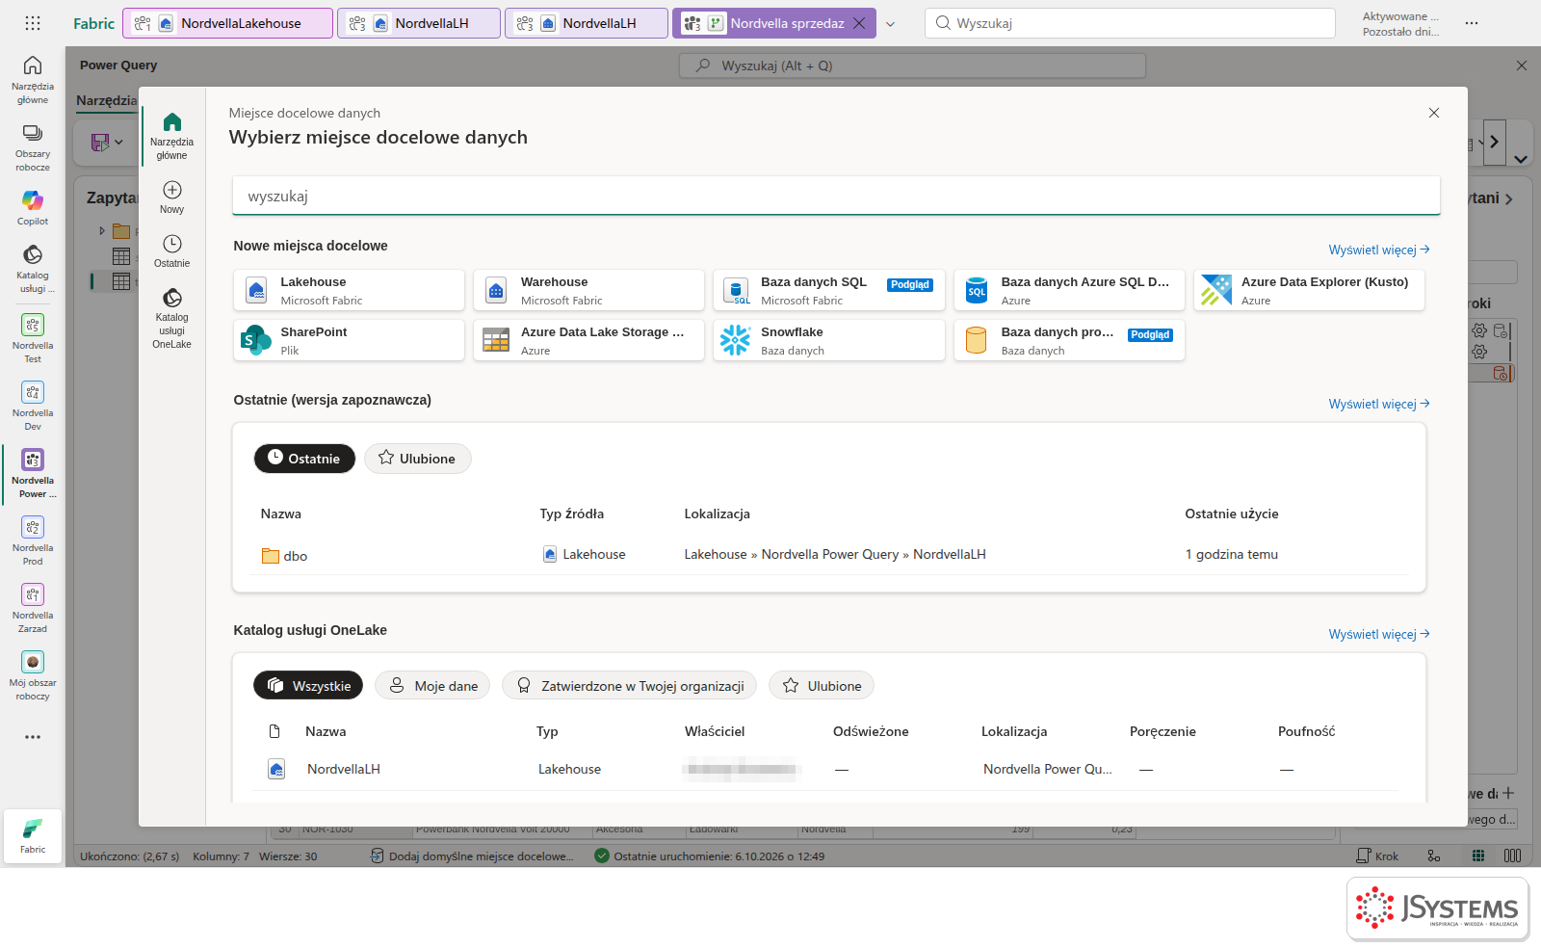Select Narzędzia główne in dialog sidebar
Viewport: 1541px width, 948px height.
(172, 134)
